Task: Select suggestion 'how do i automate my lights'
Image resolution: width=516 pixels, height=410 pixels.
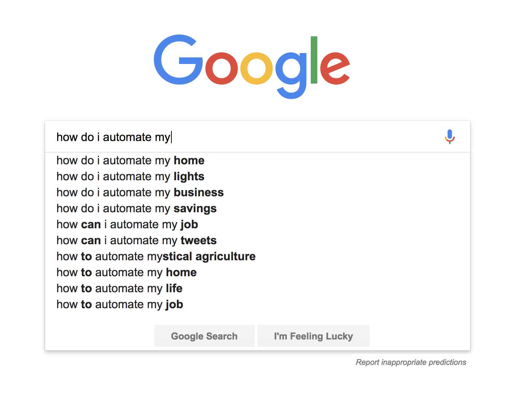Action: tap(258, 176)
